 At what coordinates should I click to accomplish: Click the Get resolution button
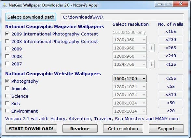123,129
